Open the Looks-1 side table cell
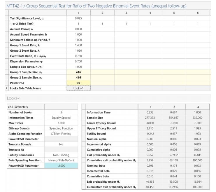216x192 pixels. [x=78, y=88]
